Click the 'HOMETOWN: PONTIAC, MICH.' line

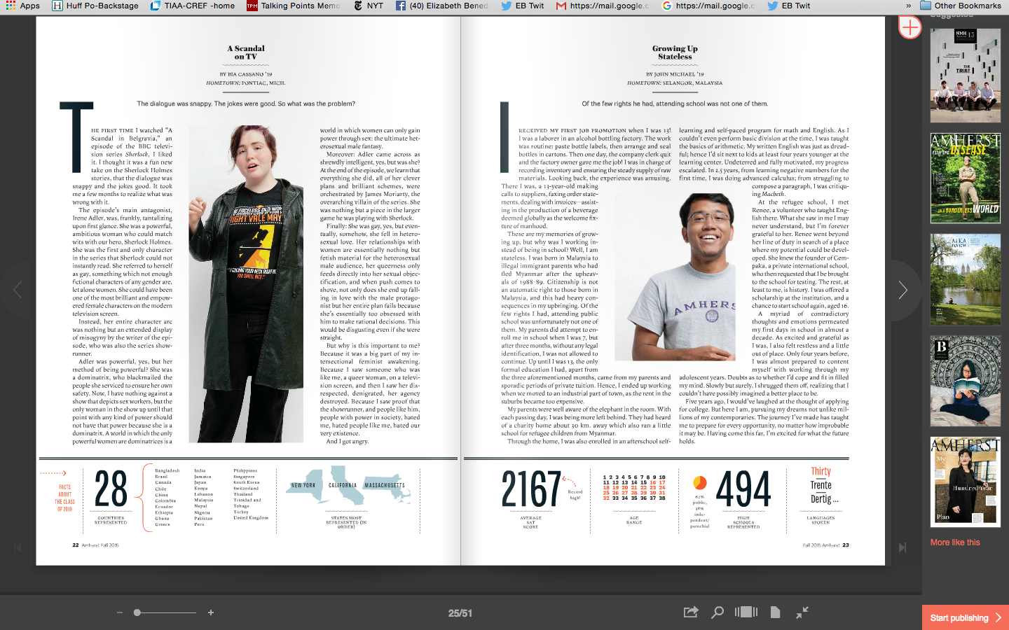tap(246, 83)
